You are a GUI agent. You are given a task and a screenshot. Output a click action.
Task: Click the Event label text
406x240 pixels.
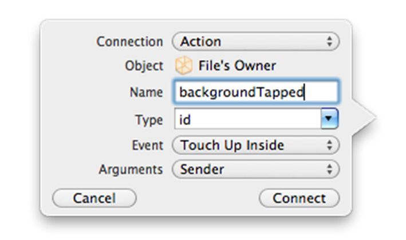(x=148, y=145)
